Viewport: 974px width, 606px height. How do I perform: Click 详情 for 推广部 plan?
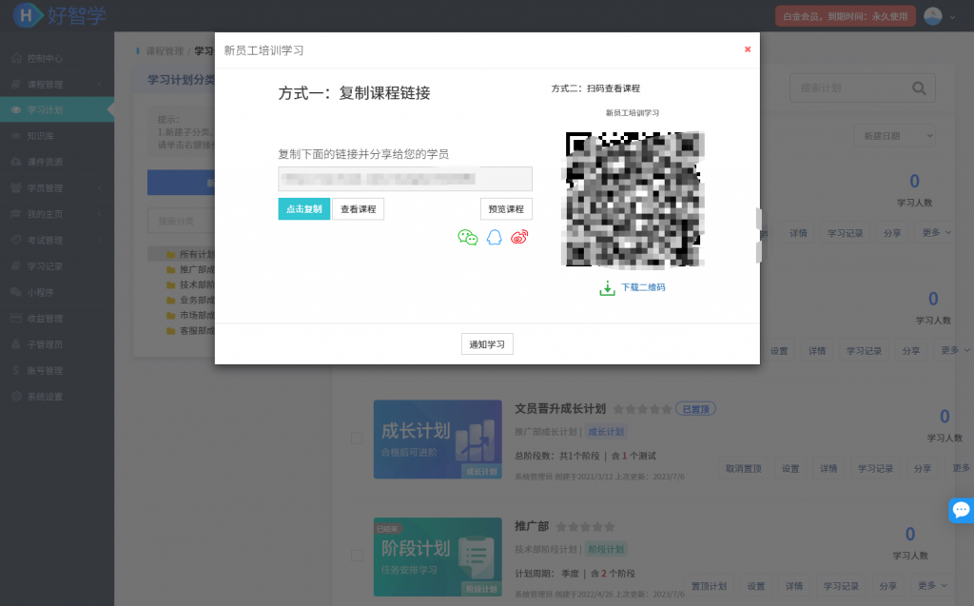(x=794, y=586)
